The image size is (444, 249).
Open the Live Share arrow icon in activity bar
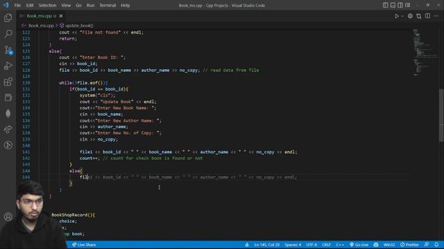(x=8, y=129)
